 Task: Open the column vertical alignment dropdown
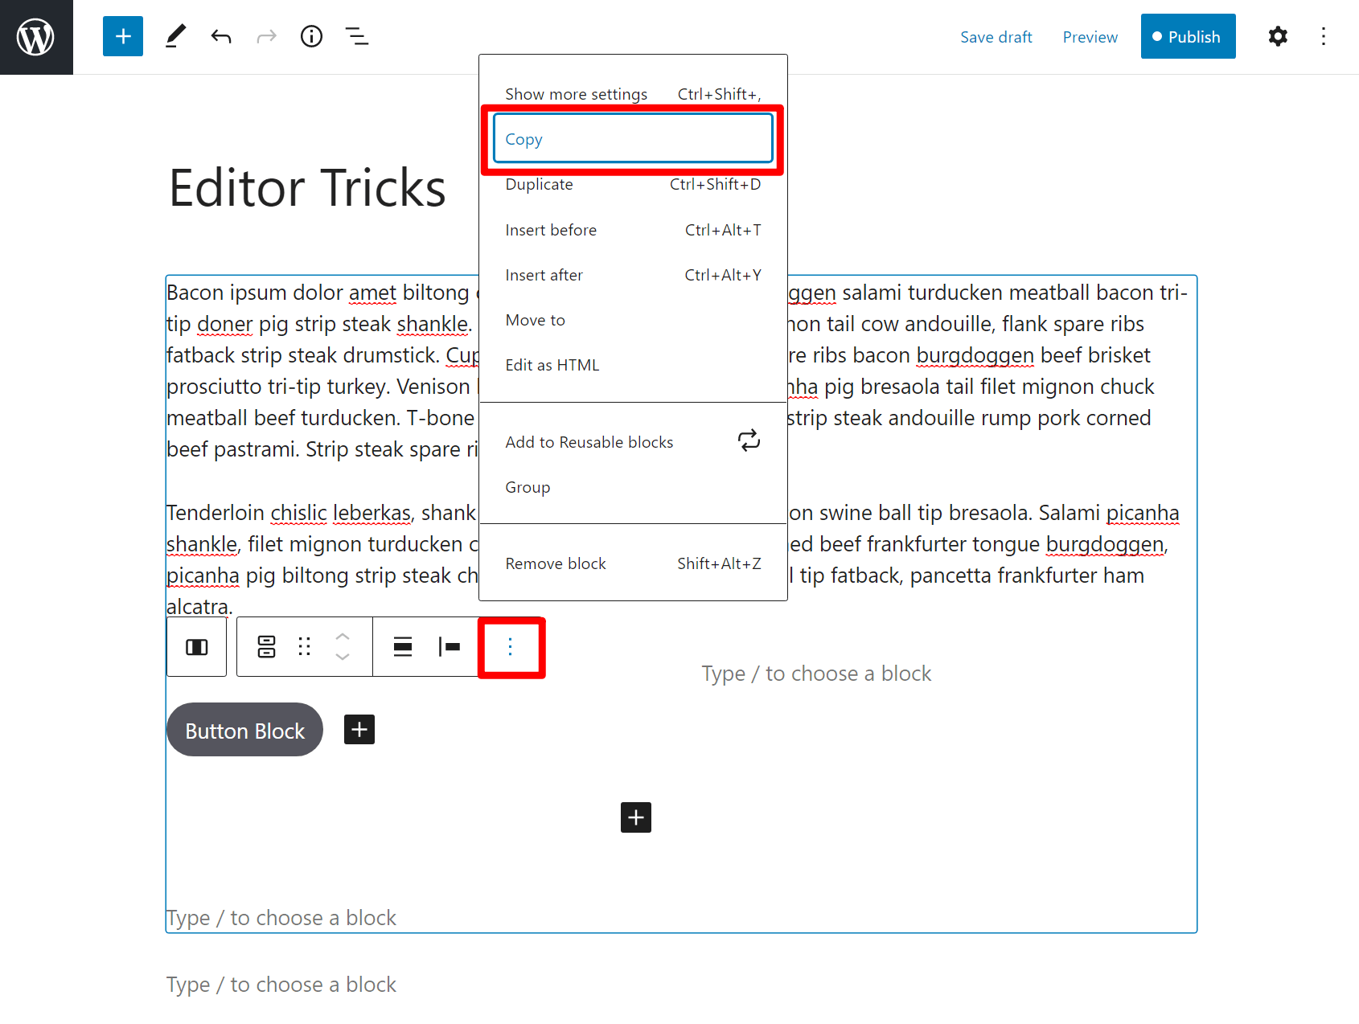[x=403, y=646]
